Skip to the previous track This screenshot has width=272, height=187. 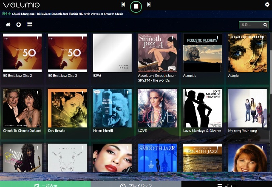click(x=123, y=5)
